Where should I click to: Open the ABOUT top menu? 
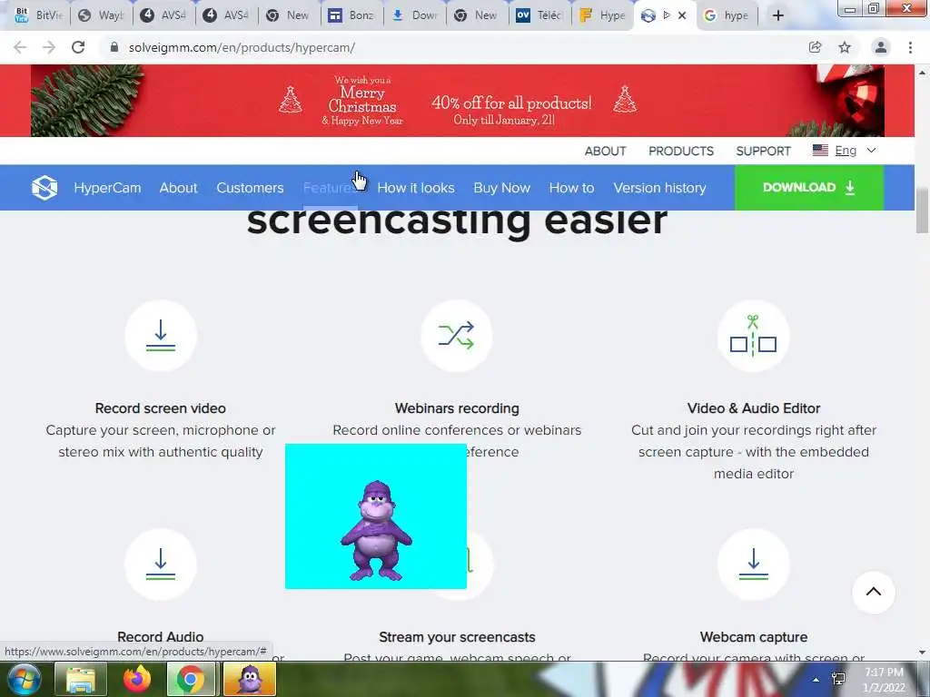point(605,152)
